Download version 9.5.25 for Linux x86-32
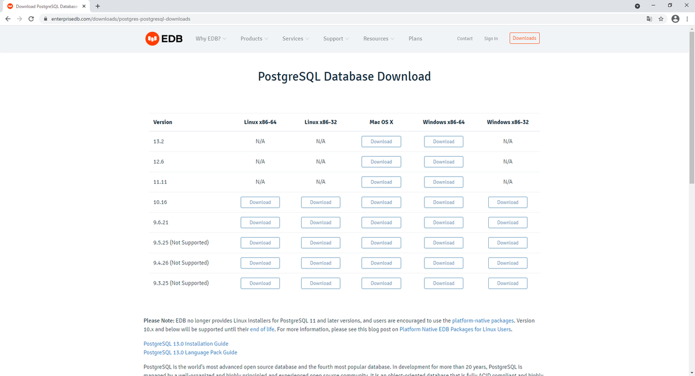 click(x=320, y=243)
